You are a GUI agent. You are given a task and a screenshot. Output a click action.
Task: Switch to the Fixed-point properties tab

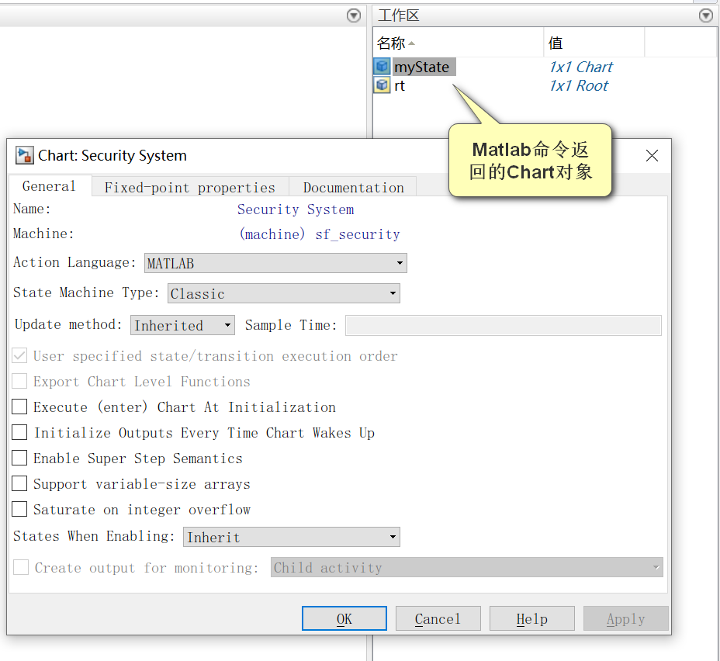coord(189,187)
